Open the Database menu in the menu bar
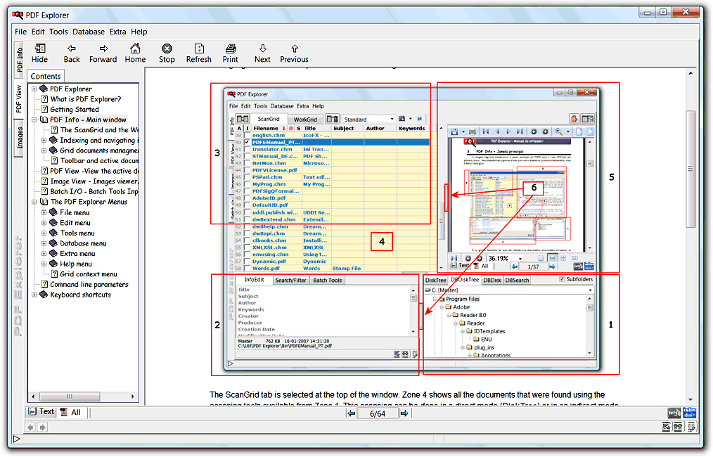The width and height of the screenshot is (713, 457). [88, 32]
